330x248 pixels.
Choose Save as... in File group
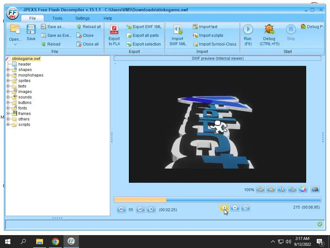pyautogui.click(x=53, y=26)
